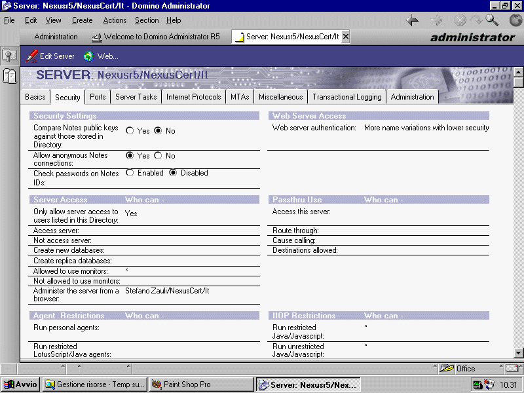The image size is (524, 393).
Task: Open the Actions menu
Action: pos(115,20)
